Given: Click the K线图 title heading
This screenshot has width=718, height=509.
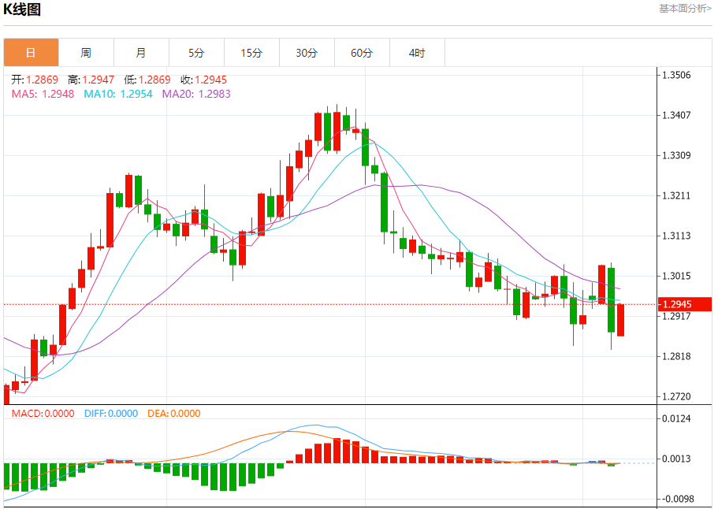Looking at the screenshot, I should (22, 9).
